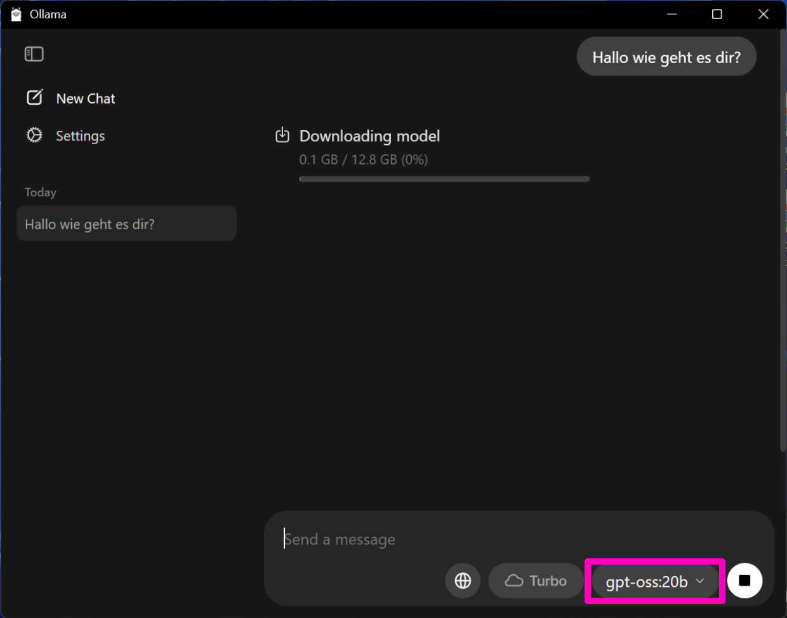Screen dimensions: 787x618
Task: Minimize the Ollama window
Action: tap(672, 14)
